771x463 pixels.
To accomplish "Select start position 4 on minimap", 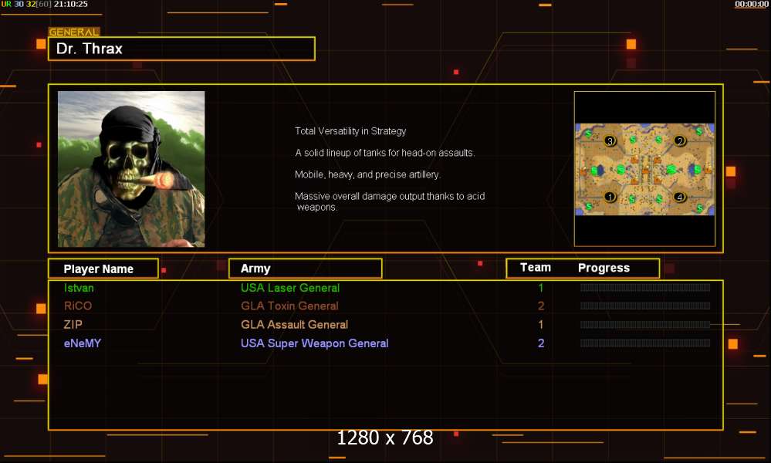I will click(x=679, y=197).
